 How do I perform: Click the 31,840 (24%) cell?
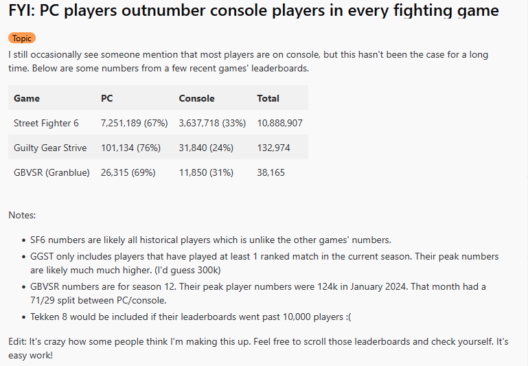(206, 148)
